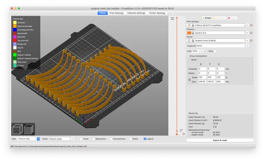Switch to Plater tab
265x161 pixels.
point(102,13)
